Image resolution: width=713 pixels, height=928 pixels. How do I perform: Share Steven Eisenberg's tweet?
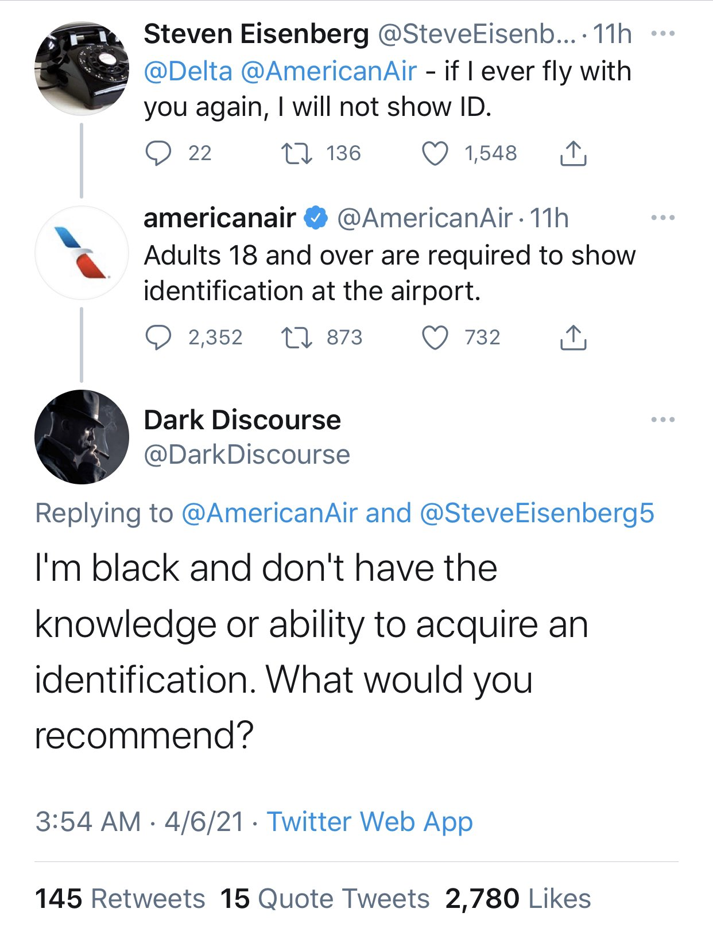coord(573,153)
